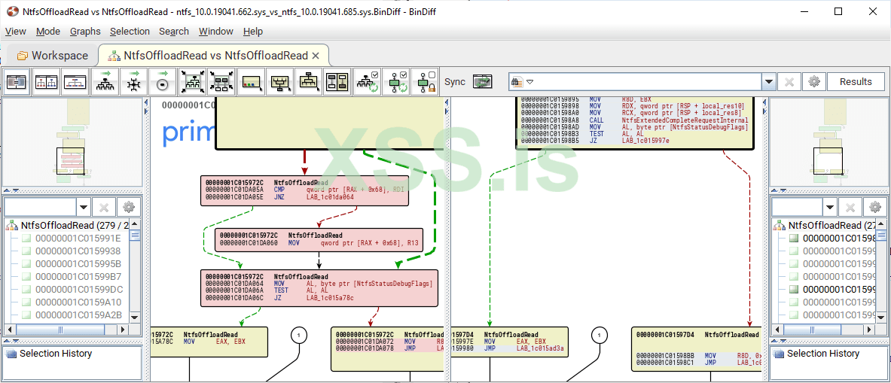Toggle the auto proximity browsing checkbox button
The height and width of the screenshot is (383, 891).
click(x=396, y=82)
